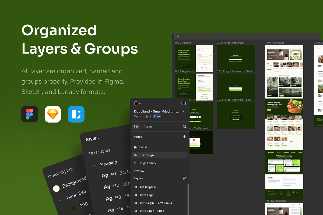Expand 0 1 2 Login - Filled layer
Image resolution: width=323 pixels, height=215 pixels.
pos(132,211)
